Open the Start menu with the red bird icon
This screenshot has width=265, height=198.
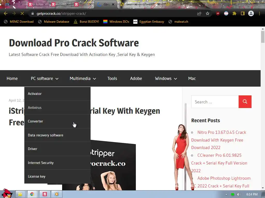coord(7,194)
